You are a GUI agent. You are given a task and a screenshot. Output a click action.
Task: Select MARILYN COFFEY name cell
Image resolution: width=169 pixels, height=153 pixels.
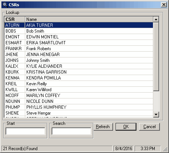(x=89, y=96)
